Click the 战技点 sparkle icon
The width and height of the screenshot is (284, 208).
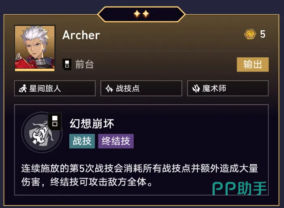click(109, 88)
